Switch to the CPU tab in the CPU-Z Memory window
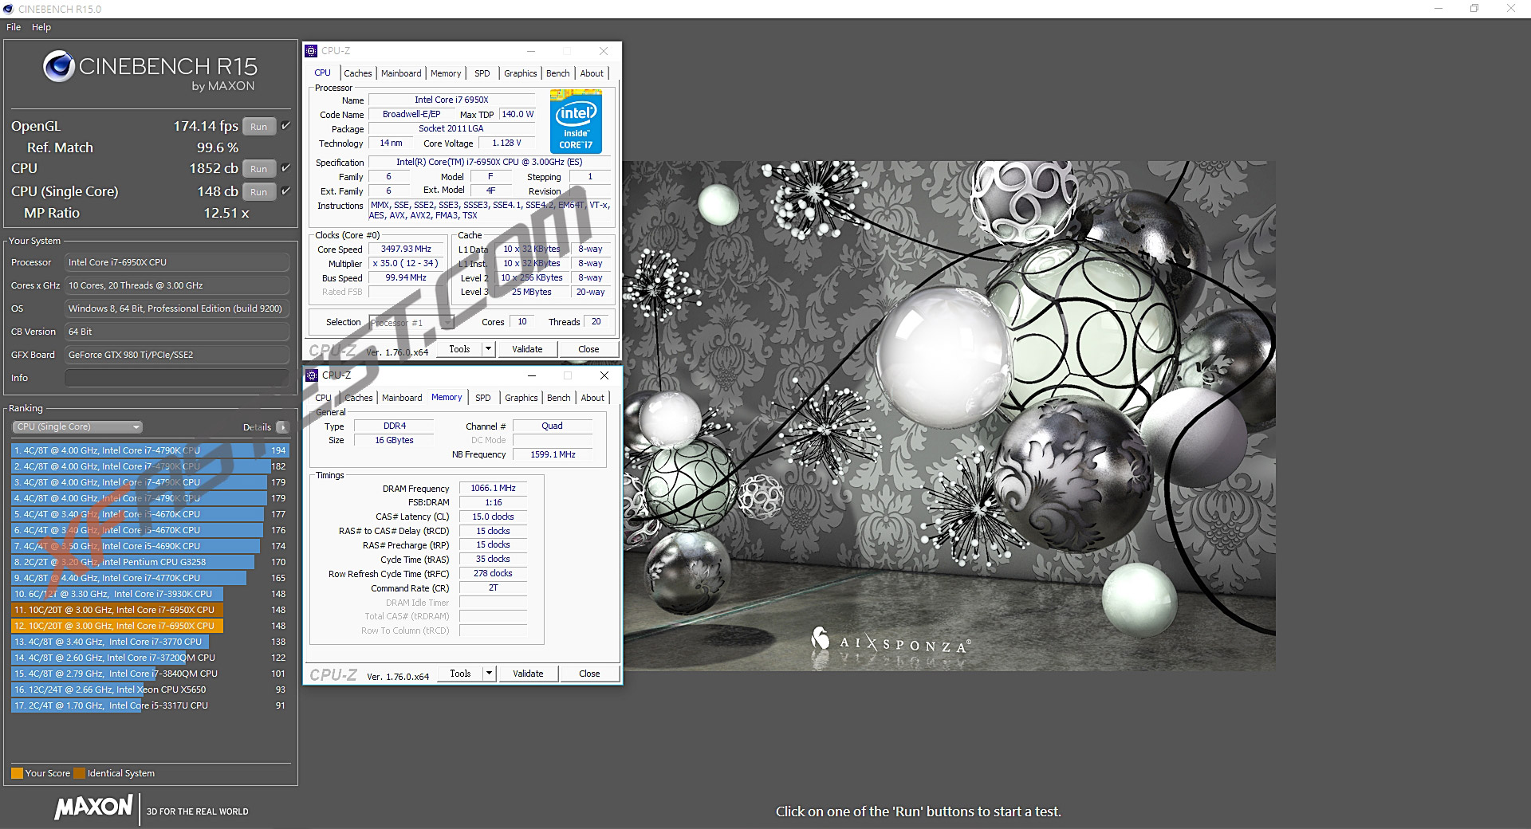This screenshot has height=829, width=1531. (x=323, y=398)
